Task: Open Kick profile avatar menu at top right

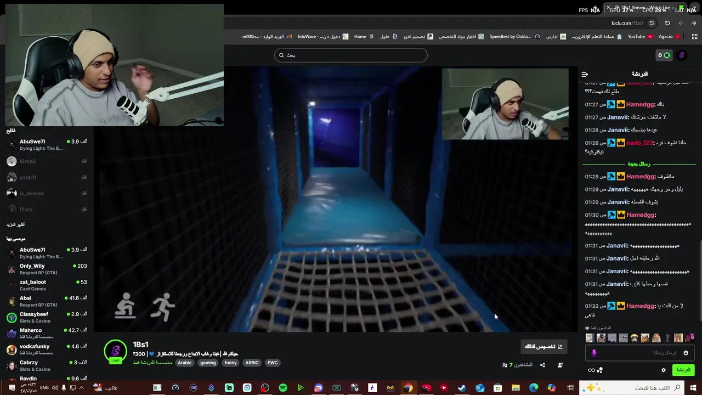Action: 682,55
